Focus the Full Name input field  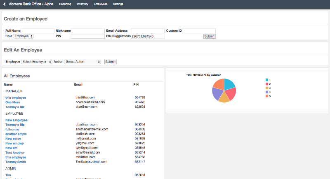click(38, 31)
